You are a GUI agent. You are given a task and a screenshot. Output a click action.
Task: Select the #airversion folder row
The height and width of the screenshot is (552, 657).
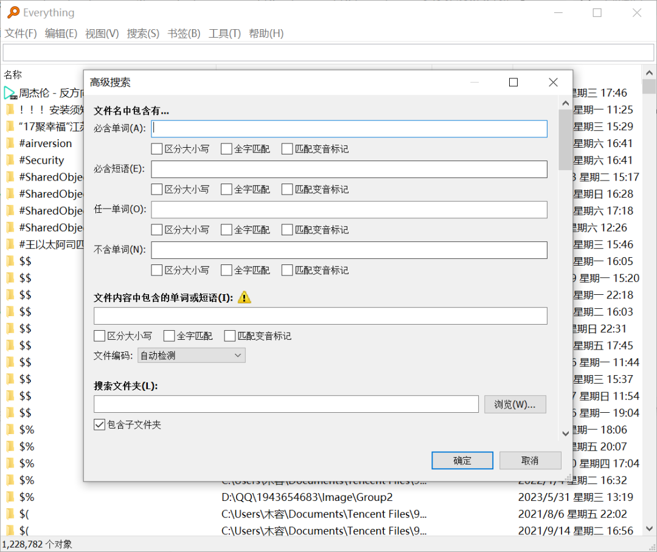[x=45, y=143]
